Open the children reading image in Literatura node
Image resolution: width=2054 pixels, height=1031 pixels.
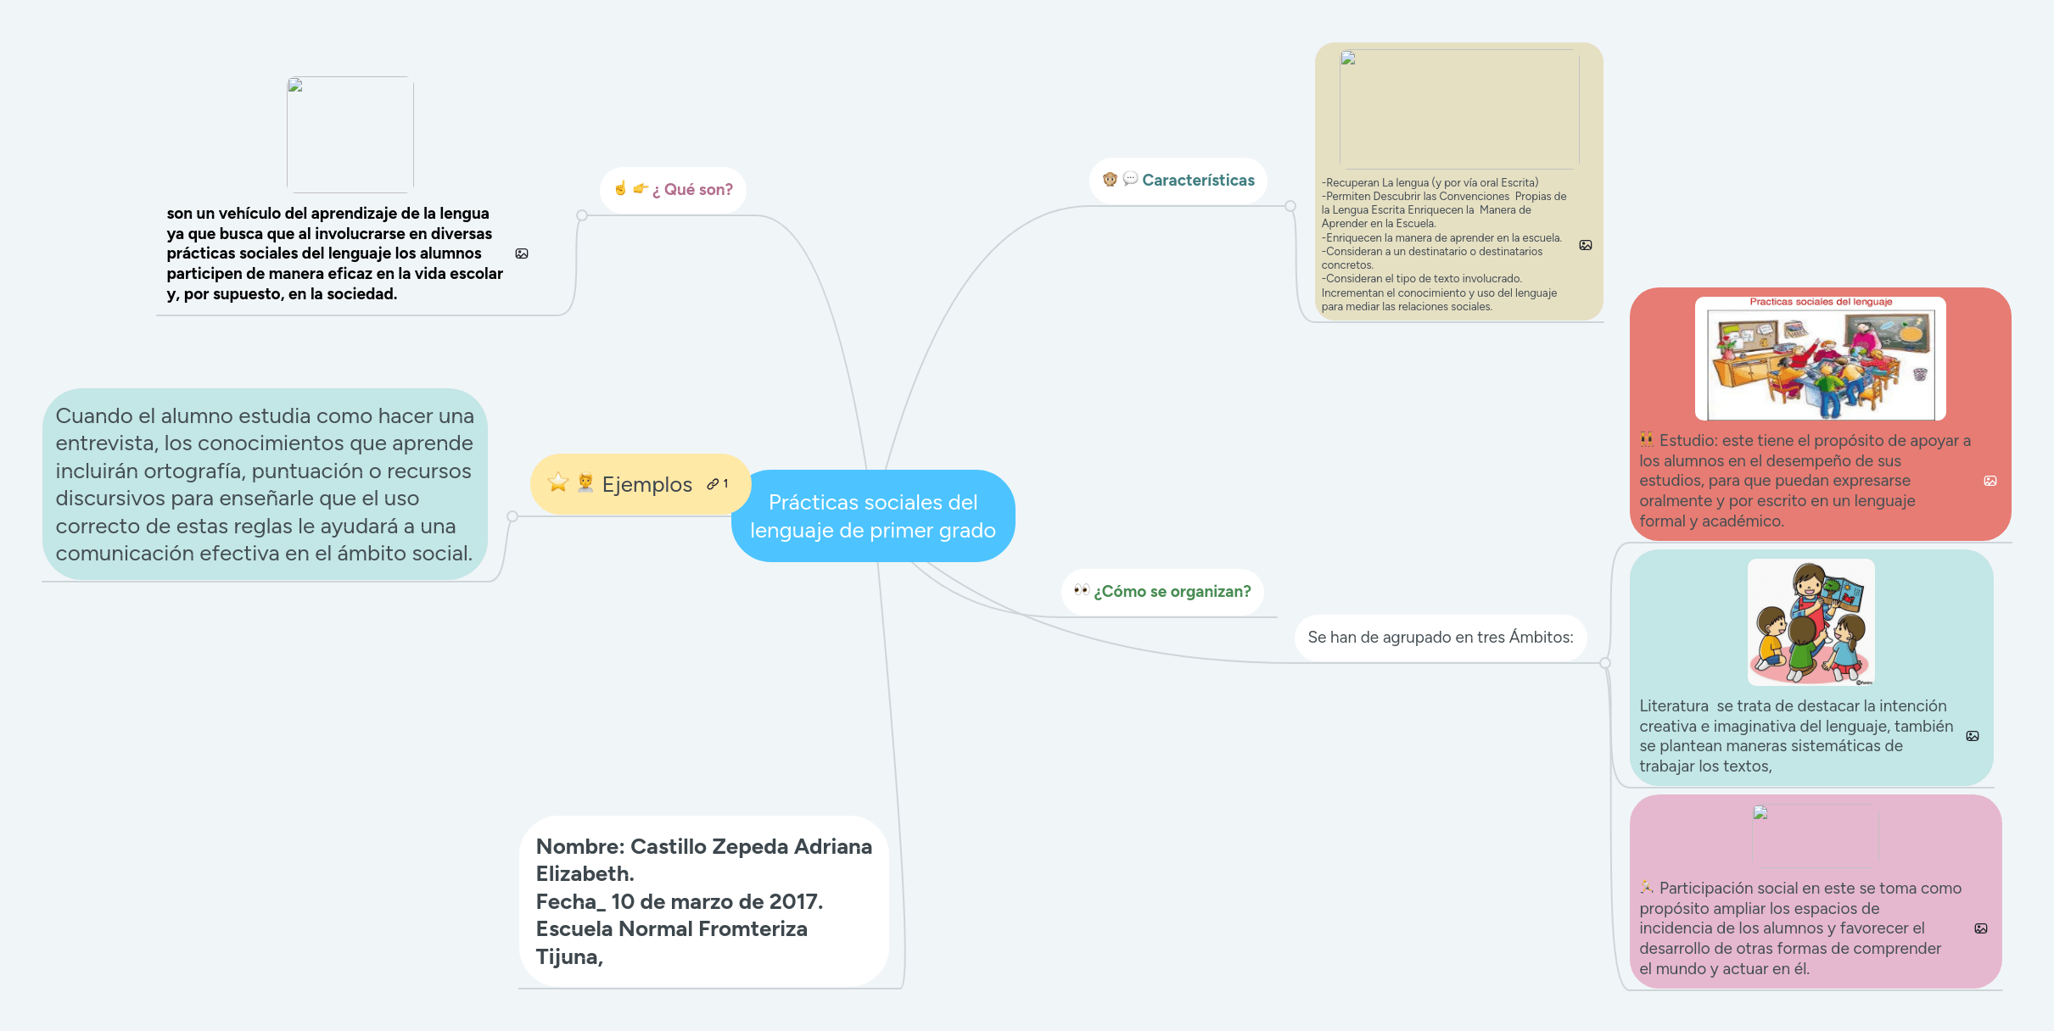[x=1811, y=622]
